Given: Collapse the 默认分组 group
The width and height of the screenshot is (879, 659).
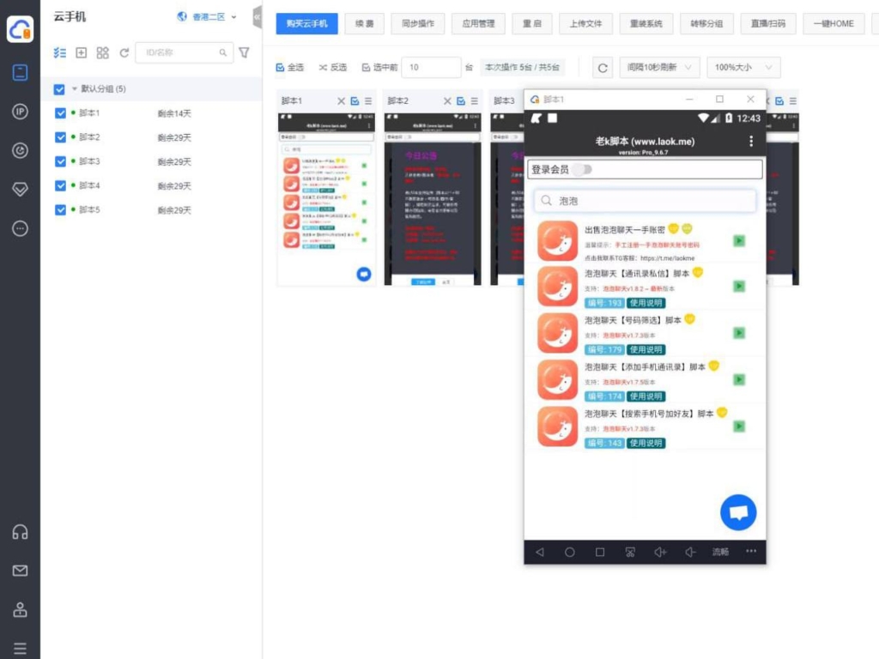Looking at the screenshot, I should tap(74, 88).
